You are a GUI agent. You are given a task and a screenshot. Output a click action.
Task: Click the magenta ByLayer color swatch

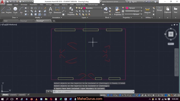(127, 8)
